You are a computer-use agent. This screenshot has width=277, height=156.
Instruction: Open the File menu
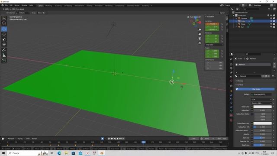(6, 6)
